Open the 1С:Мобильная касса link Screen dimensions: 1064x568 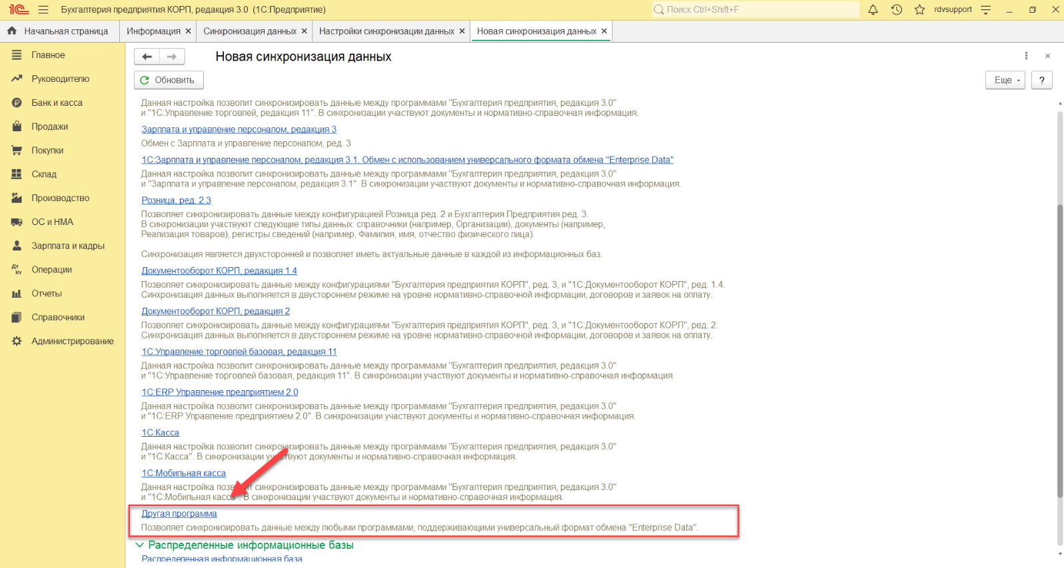(183, 473)
